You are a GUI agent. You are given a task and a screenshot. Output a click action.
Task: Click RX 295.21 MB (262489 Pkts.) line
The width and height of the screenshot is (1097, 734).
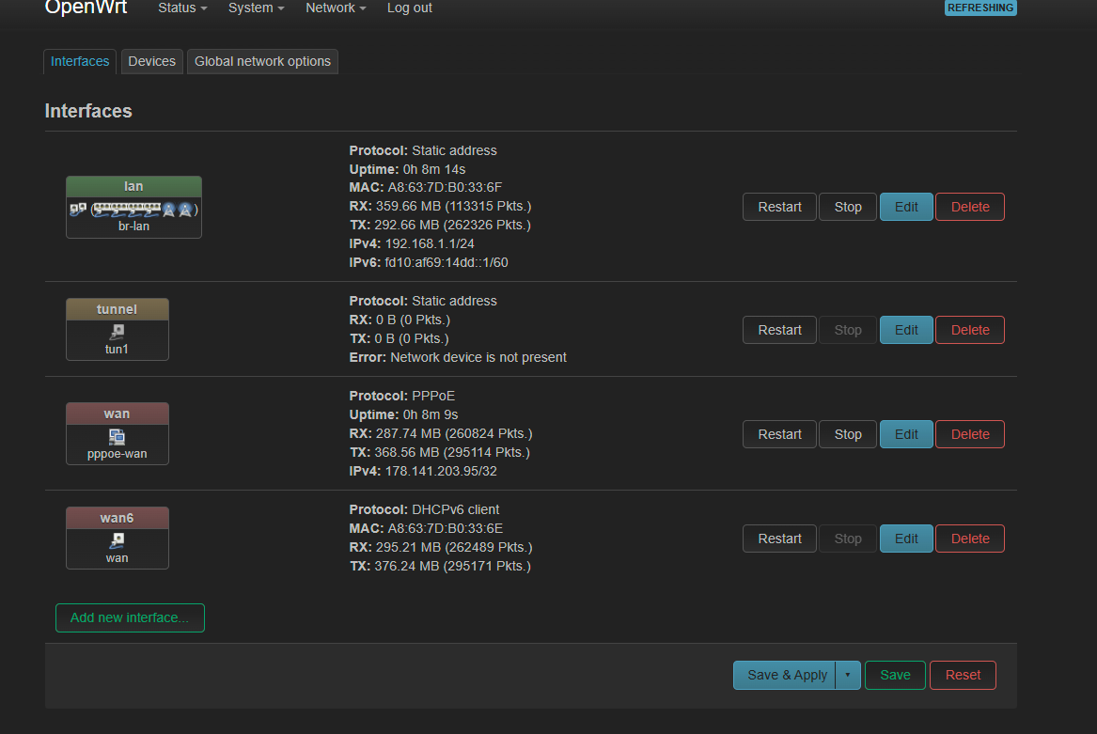[441, 548]
